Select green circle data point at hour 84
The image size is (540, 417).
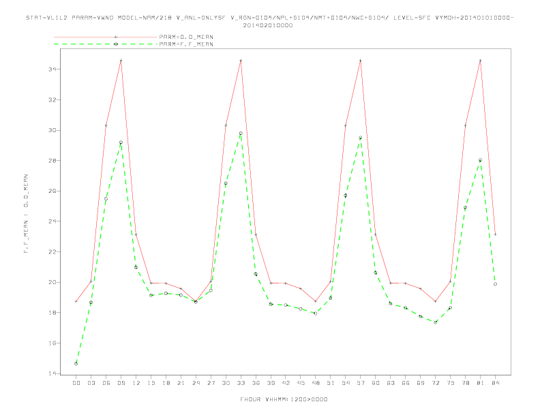(495, 284)
